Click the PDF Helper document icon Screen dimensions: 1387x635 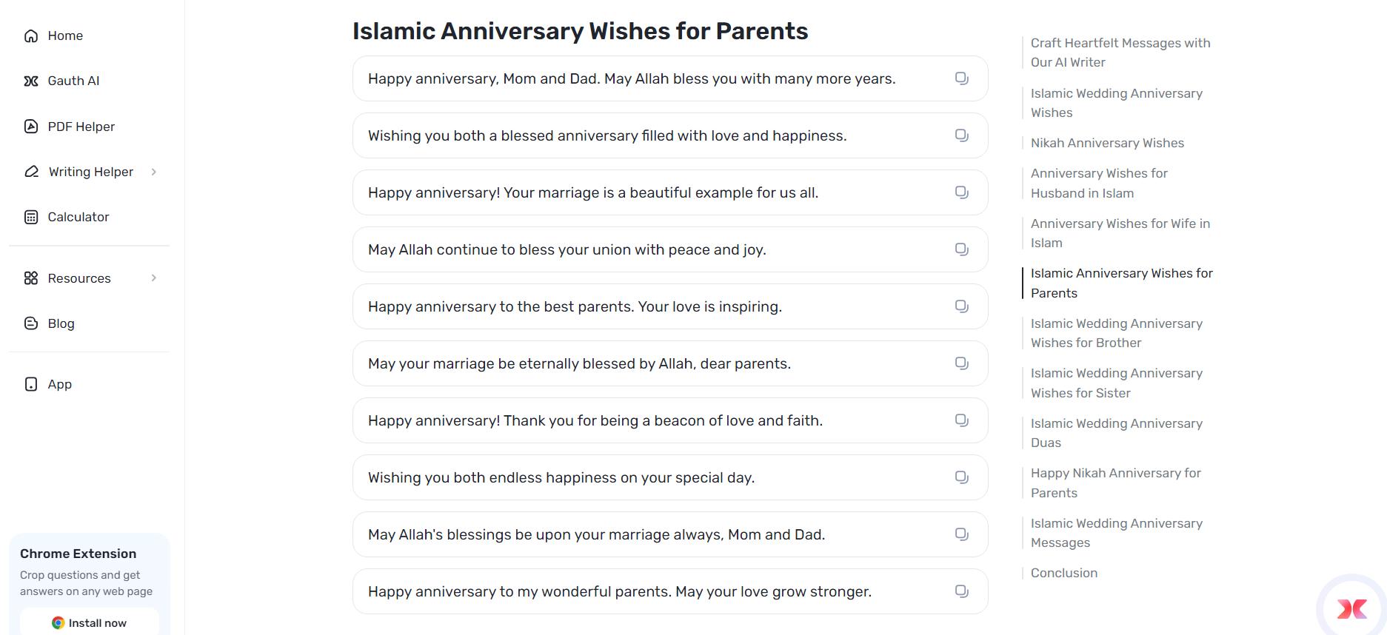(x=30, y=126)
